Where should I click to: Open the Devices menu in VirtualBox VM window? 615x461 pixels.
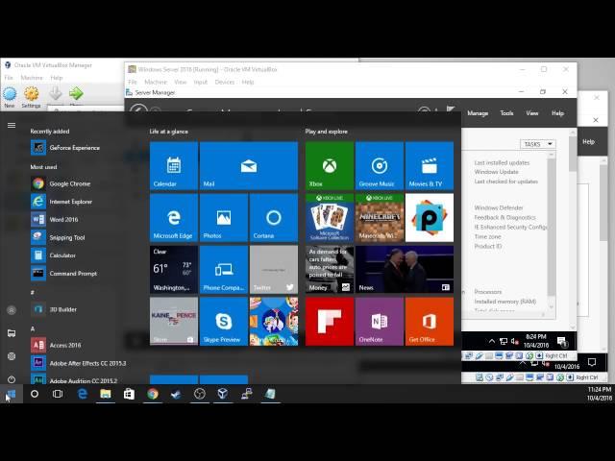[225, 82]
